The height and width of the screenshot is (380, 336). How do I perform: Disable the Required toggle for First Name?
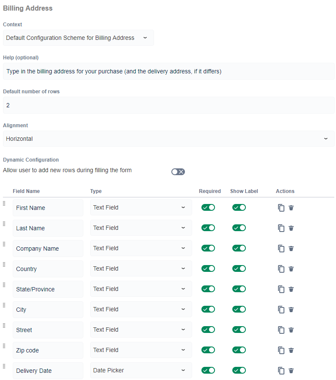click(208, 207)
